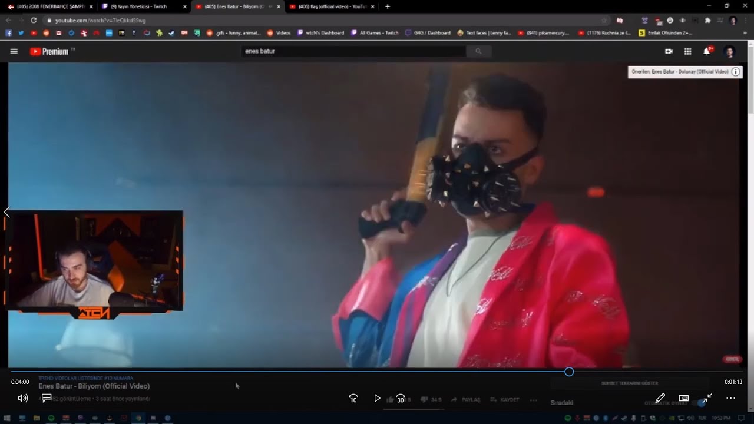Exit full view with the collapse arrows
The width and height of the screenshot is (754, 424).
tap(707, 398)
